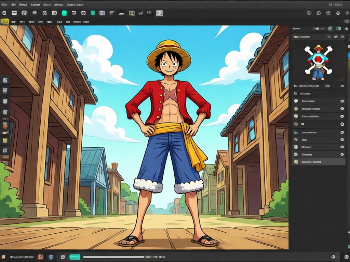Click the first icon in the top toolbar
This screenshot has height=262, width=350.
[4, 13]
